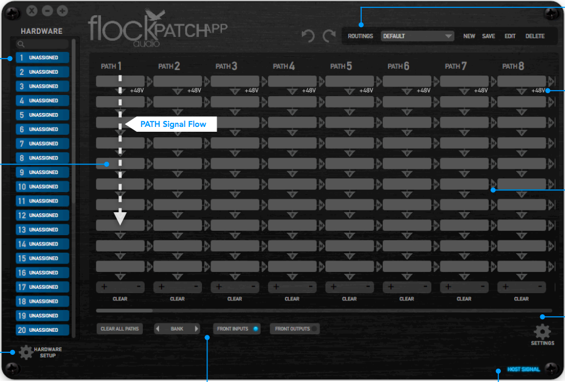565x382 pixels.
Task: Clear Path 1
Action: coord(120,299)
